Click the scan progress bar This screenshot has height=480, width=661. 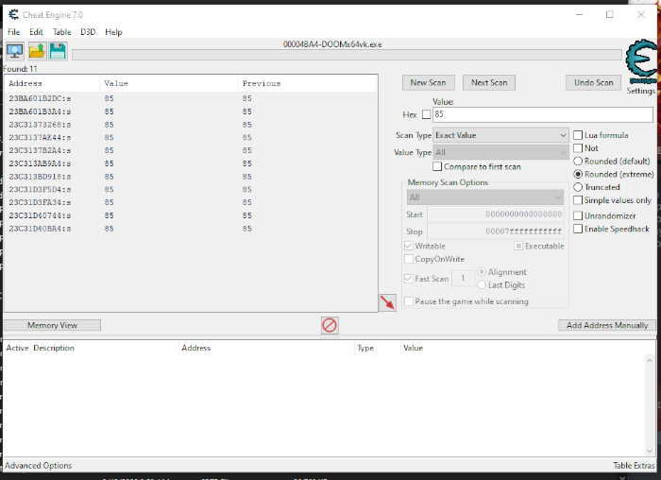click(x=347, y=55)
